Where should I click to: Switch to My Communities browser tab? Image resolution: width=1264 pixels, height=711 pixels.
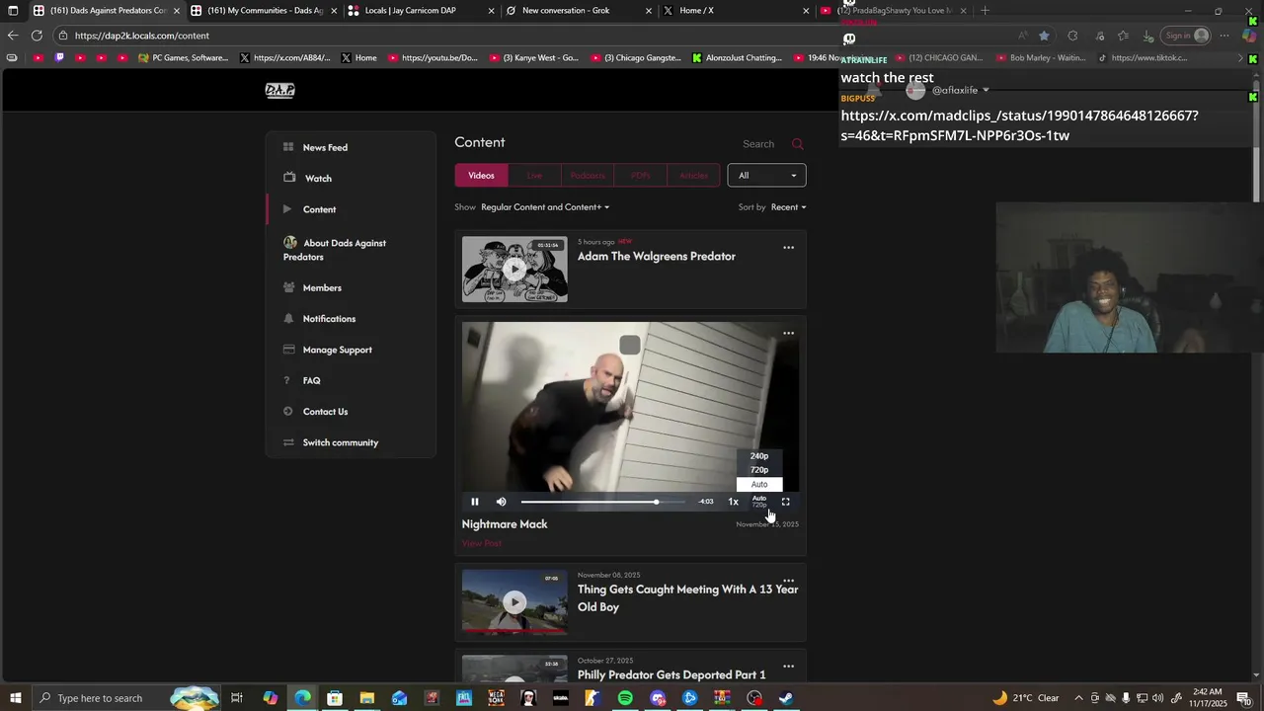[x=263, y=11]
